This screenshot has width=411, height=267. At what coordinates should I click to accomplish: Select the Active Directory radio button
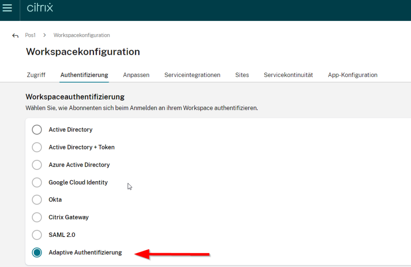point(37,130)
